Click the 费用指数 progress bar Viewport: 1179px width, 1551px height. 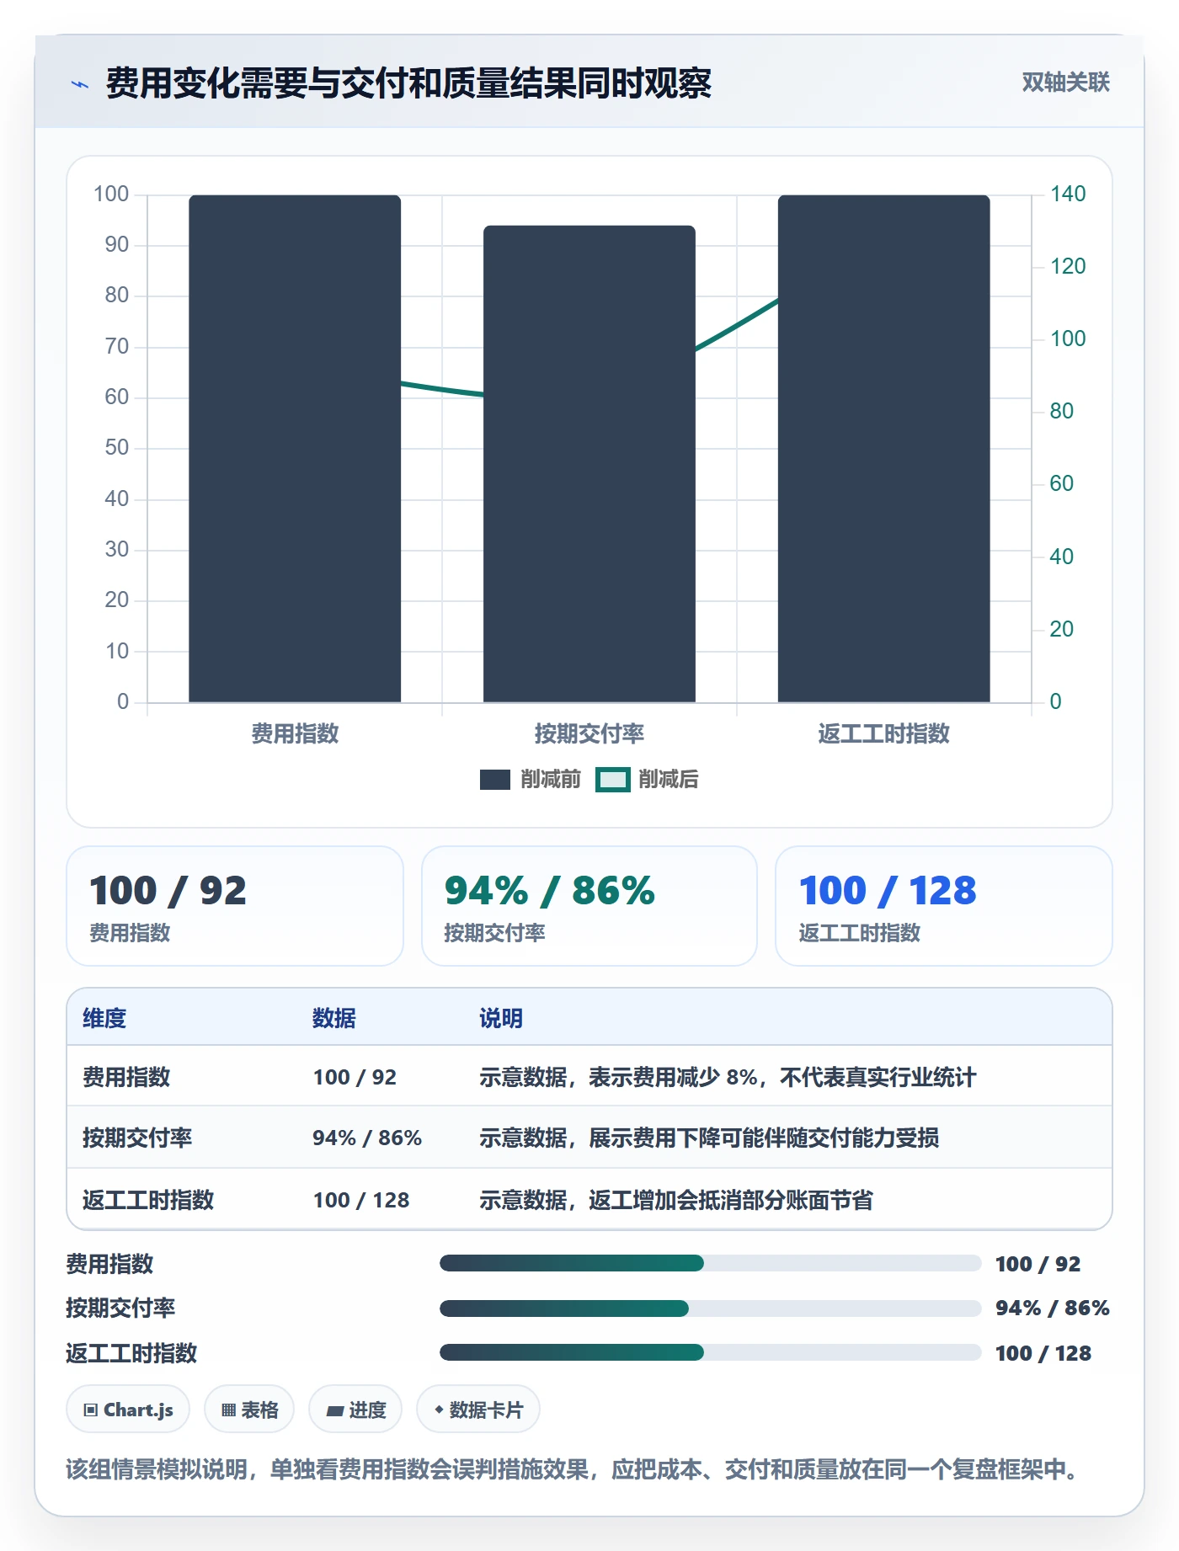[x=710, y=1263]
